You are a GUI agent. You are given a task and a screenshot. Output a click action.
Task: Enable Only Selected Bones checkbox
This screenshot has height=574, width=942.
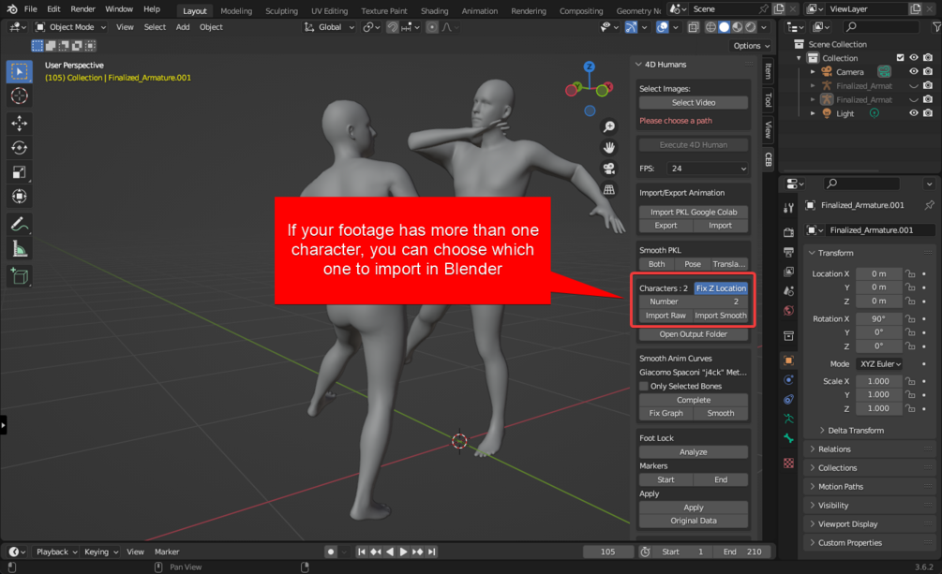644,386
